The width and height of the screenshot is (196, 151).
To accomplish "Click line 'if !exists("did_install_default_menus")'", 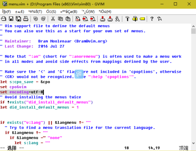I will 46,102.
